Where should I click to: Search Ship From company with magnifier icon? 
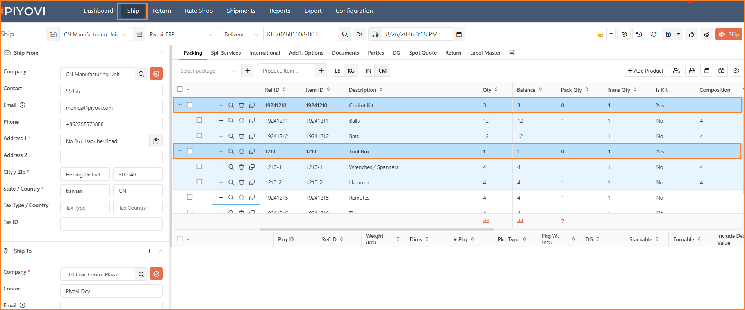click(x=141, y=74)
